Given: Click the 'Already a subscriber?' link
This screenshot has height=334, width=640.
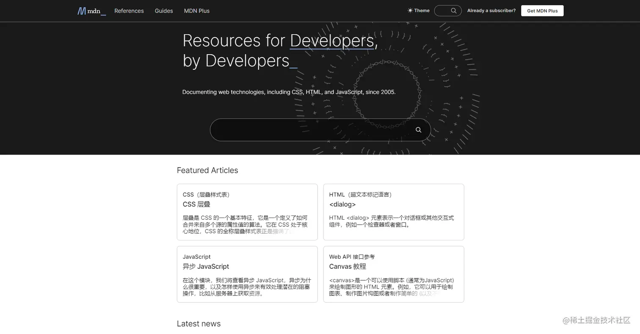Looking at the screenshot, I should [491, 11].
